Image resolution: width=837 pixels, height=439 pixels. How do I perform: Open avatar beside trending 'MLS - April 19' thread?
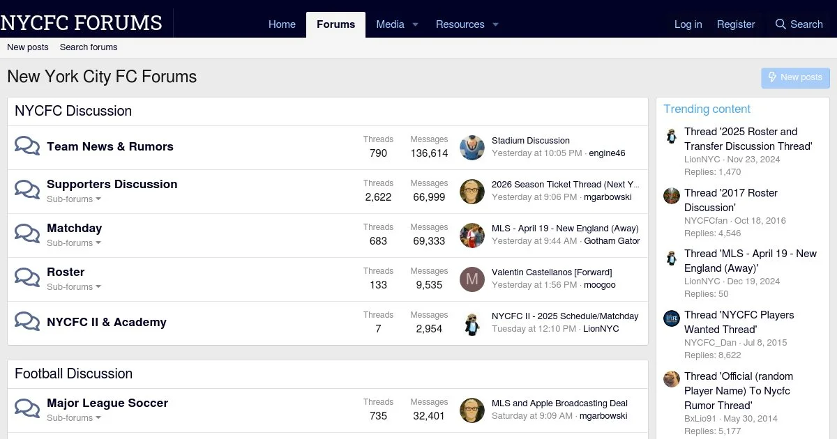tap(672, 257)
